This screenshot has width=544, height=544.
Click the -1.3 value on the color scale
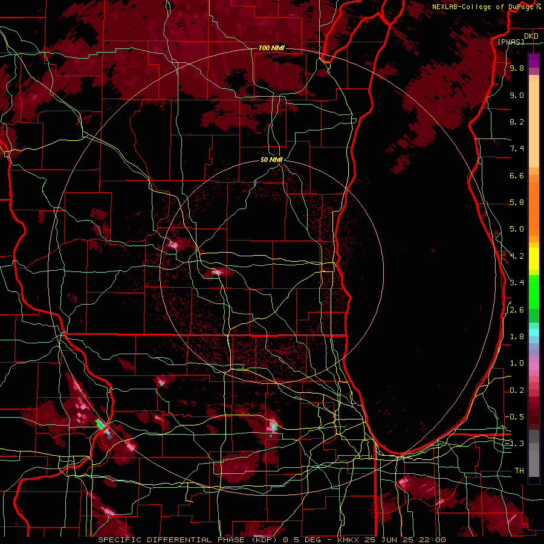tap(514, 444)
